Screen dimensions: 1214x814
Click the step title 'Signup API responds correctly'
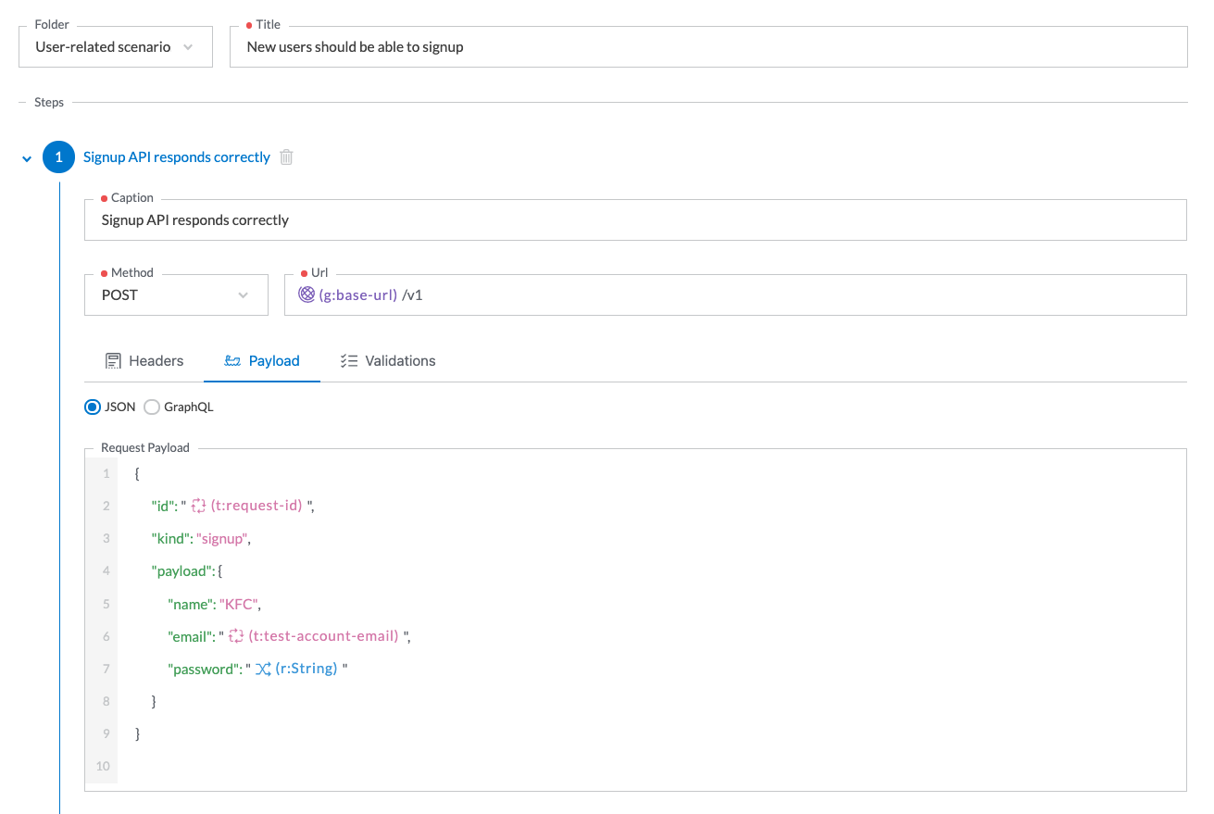click(177, 157)
